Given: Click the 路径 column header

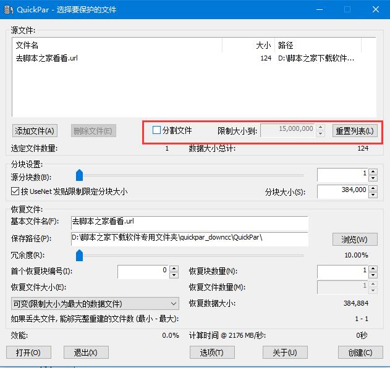Looking at the screenshot, I should [318, 45].
